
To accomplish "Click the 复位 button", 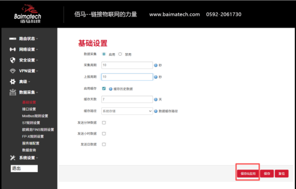I will [282, 174].
